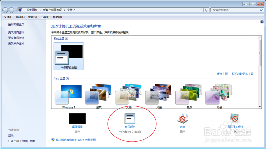Image resolution: width=266 pixels, height=149 pixels.
Task: Expand arrow after 所有控制面板项 breadcrumb
Action: coord(64,10)
